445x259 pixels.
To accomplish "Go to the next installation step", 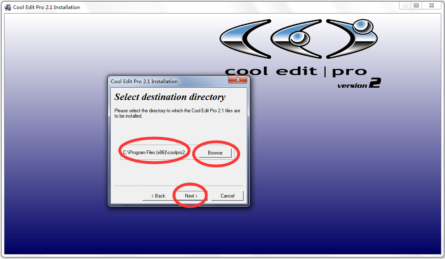I will [191, 196].
